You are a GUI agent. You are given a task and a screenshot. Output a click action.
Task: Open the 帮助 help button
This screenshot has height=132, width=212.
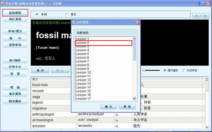click(15, 88)
